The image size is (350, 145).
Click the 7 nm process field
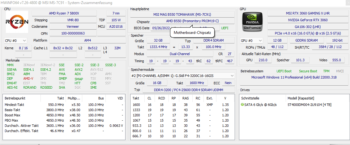pyautogui.click(x=116, y=13)
